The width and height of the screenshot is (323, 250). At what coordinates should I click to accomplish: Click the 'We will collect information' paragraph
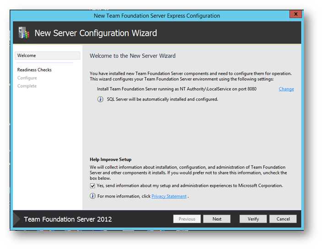coord(188,173)
